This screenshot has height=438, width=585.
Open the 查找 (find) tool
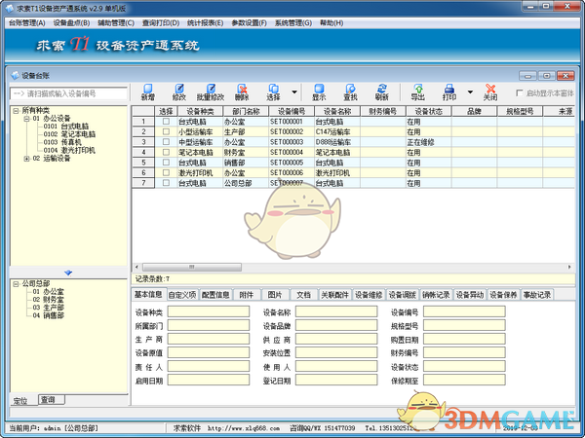pos(350,92)
